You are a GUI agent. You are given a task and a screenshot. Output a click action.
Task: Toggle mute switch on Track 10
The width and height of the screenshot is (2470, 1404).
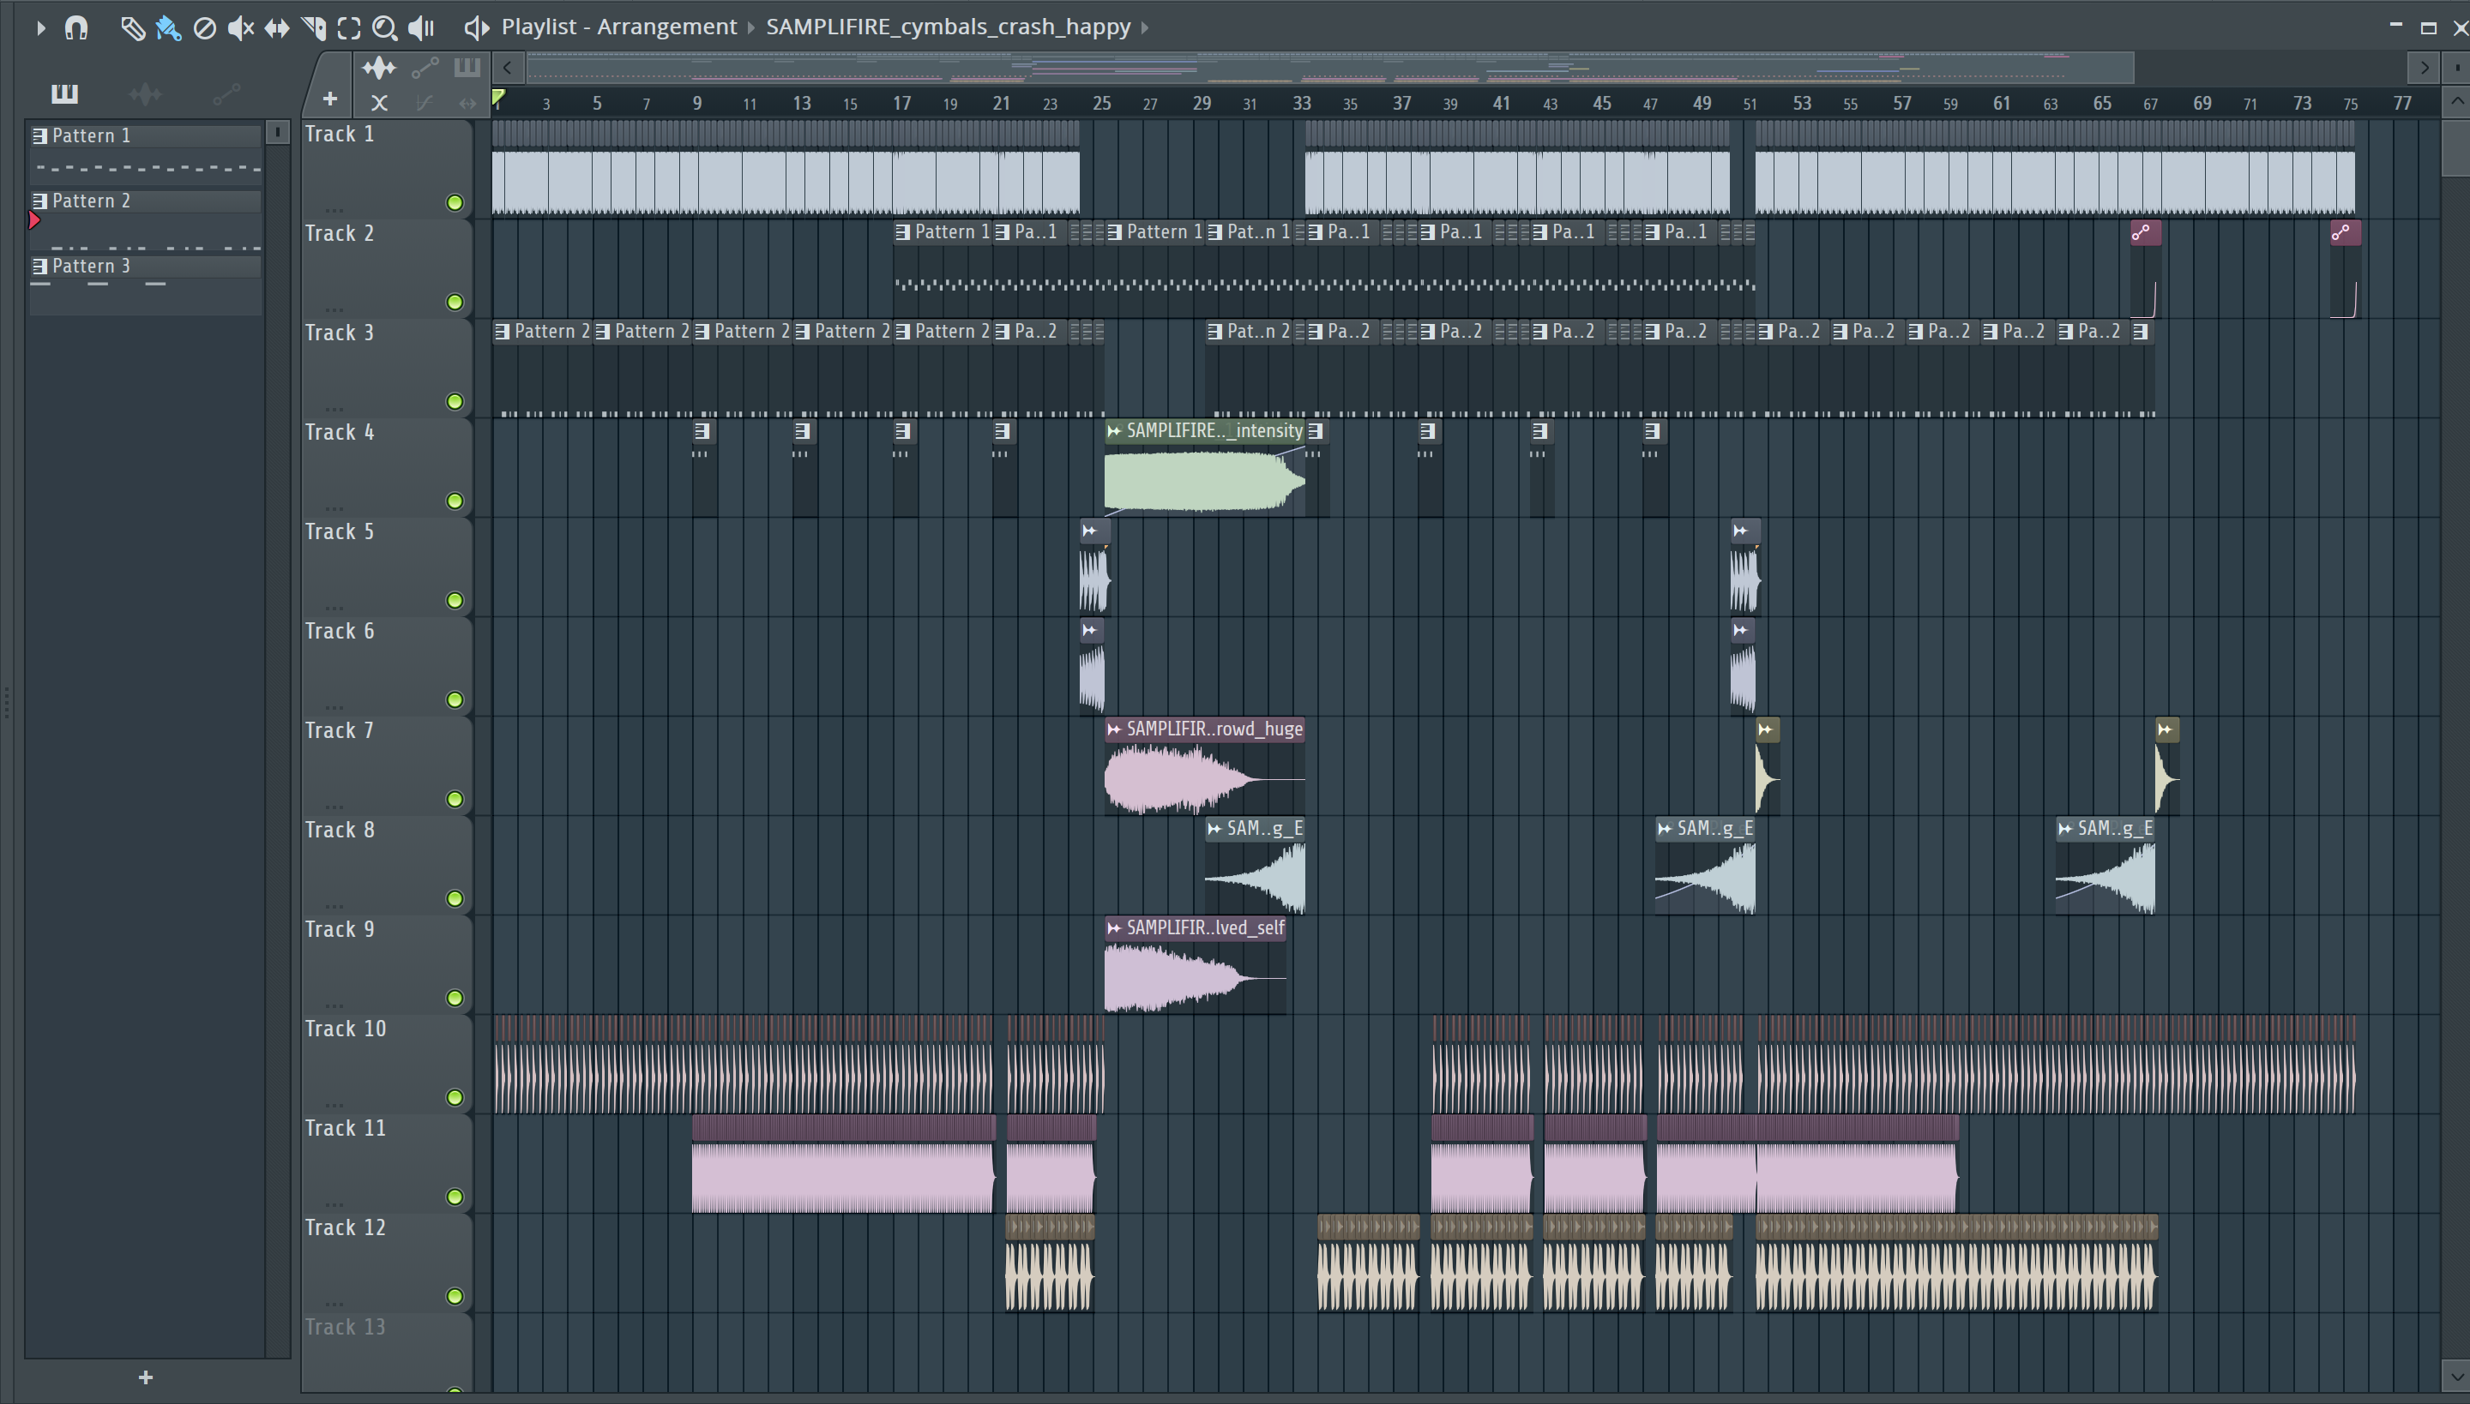[455, 1097]
